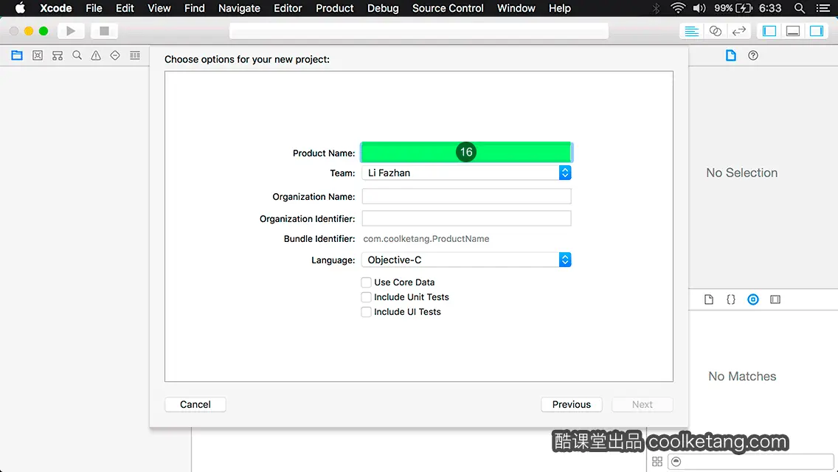Open the Apple menu
Screen dimensions: 838x472
click(x=21, y=8)
